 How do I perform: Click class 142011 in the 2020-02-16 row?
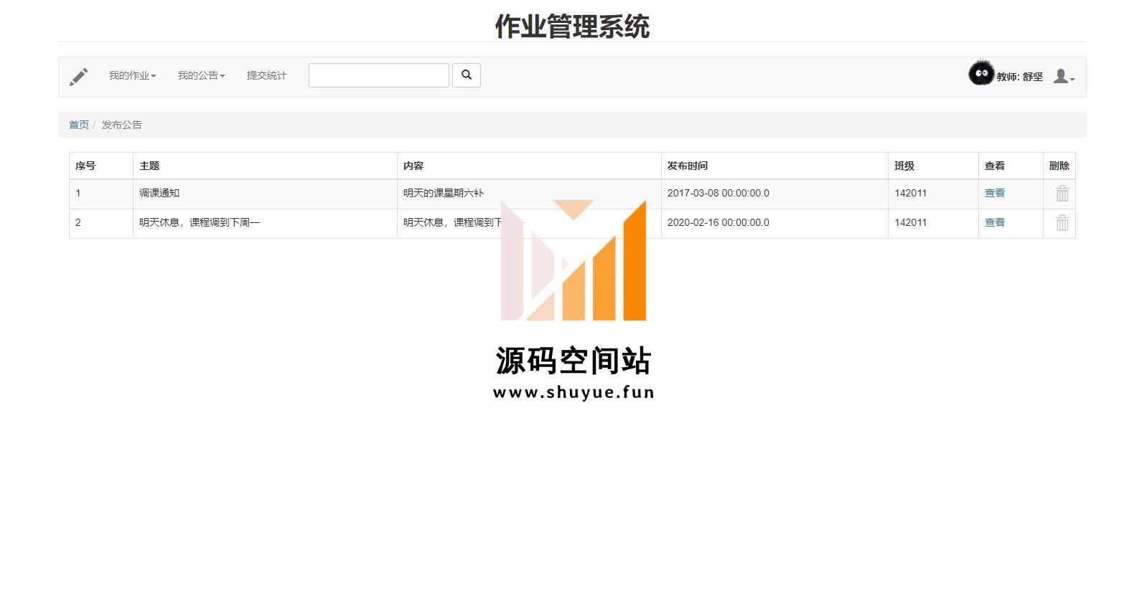click(x=933, y=223)
